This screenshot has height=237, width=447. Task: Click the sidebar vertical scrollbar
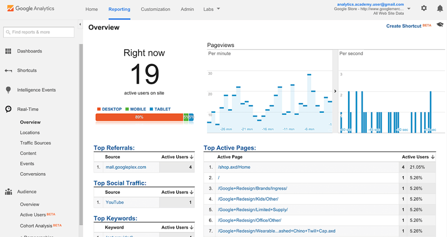click(x=81, y=134)
